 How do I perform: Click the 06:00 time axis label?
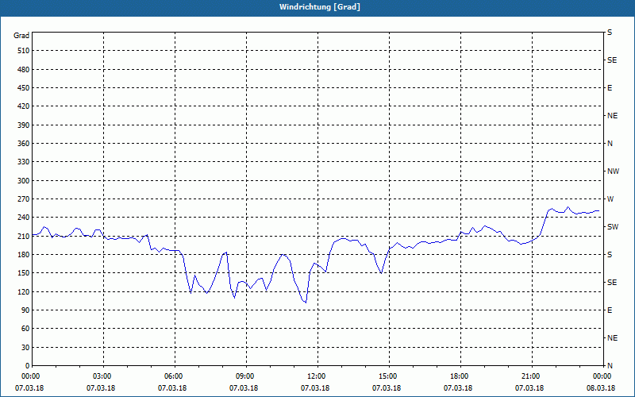coord(173,376)
